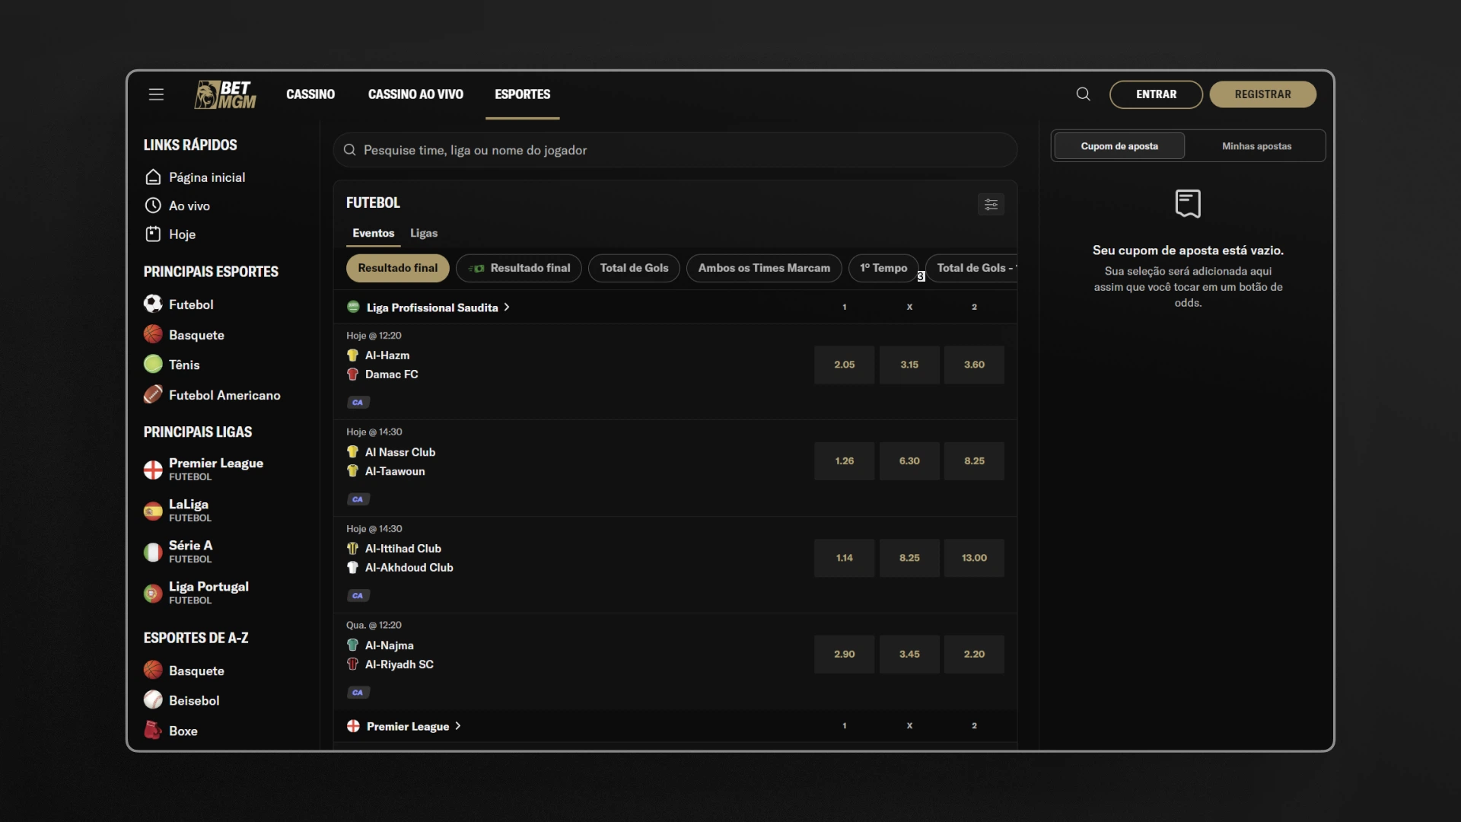The width and height of the screenshot is (1461, 822).
Task: Click the Liga Profissional Saudita flag icon
Action: [353, 307]
